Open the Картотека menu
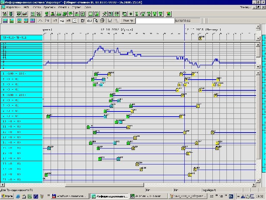The height and width of the screenshot is (200, 266). [x=13, y=7]
